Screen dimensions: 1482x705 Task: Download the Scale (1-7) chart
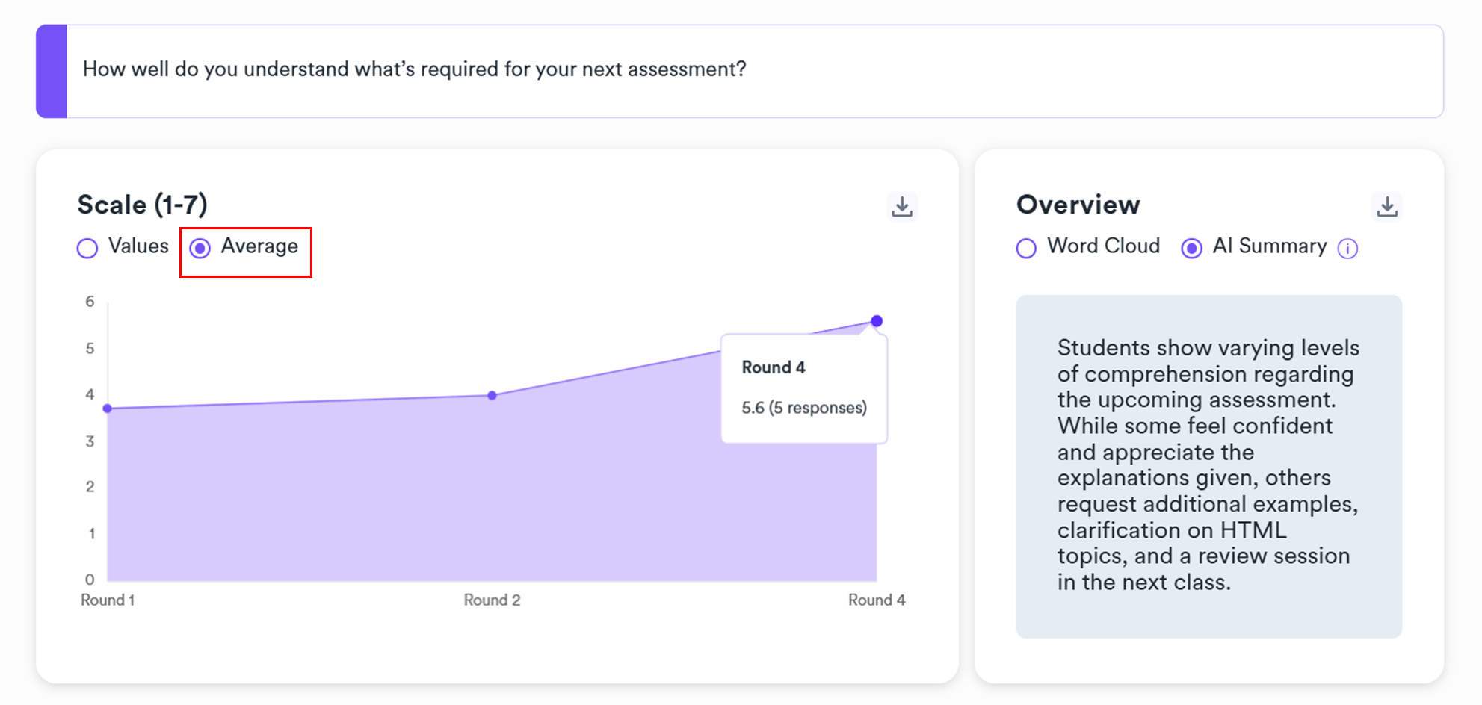click(x=902, y=206)
